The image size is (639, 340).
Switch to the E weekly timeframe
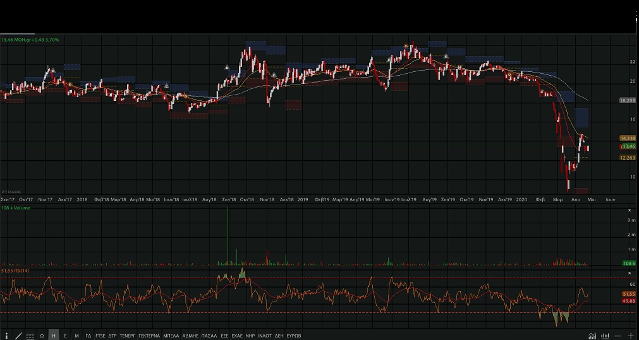tap(65, 336)
